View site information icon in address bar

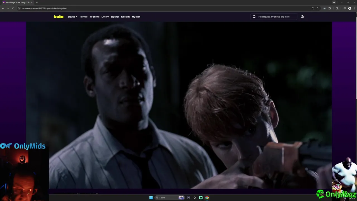point(19,8)
